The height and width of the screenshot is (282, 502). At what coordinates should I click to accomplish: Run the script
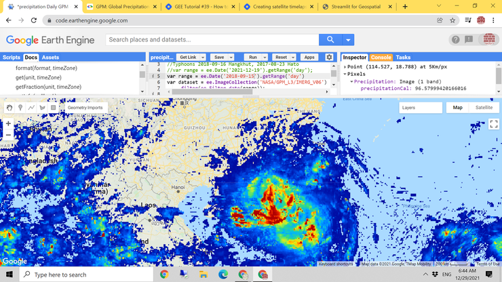tap(253, 58)
